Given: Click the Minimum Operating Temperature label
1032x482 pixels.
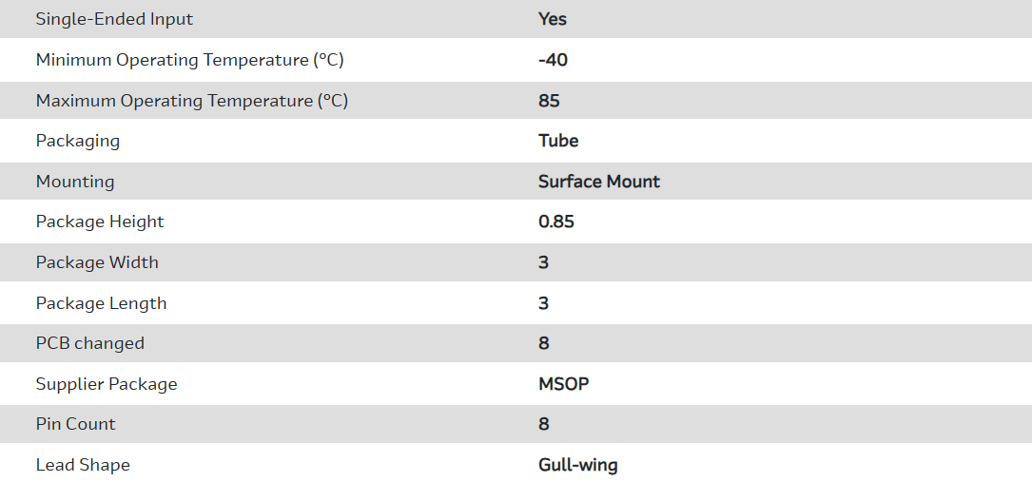Looking at the screenshot, I should pos(189,60).
